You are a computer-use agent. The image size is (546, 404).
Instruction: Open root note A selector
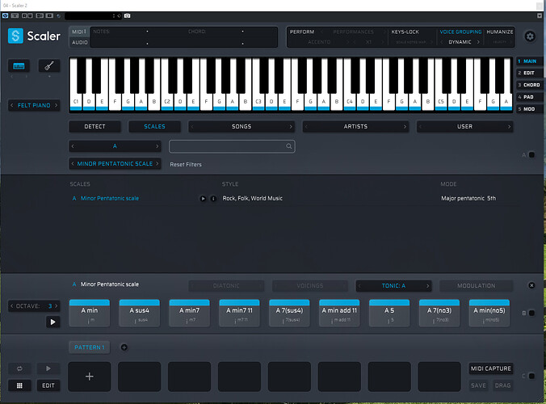(x=115, y=146)
